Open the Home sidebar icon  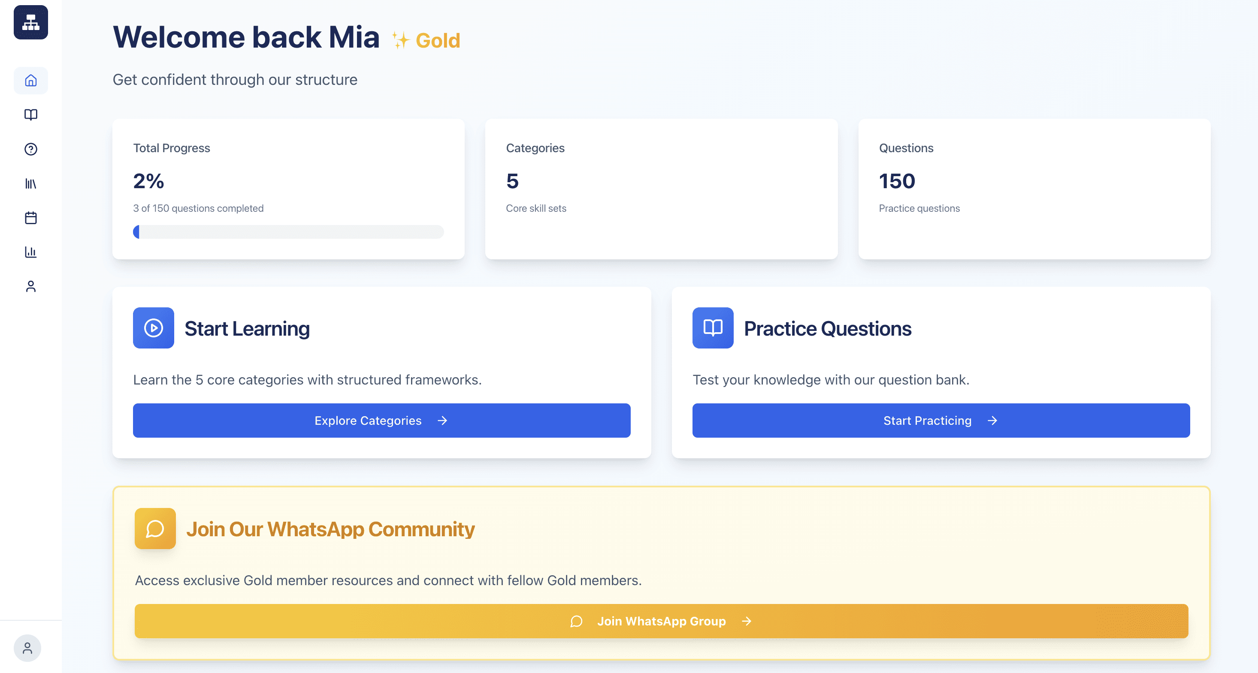(x=31, y=81)
